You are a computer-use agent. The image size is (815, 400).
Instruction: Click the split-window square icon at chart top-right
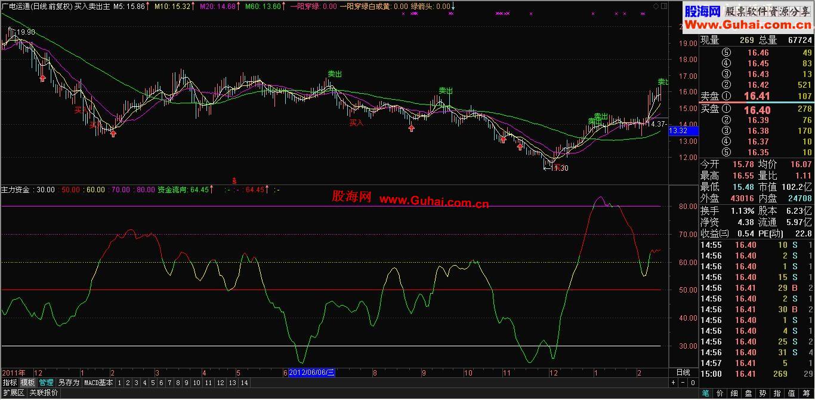tap(664, 5)
